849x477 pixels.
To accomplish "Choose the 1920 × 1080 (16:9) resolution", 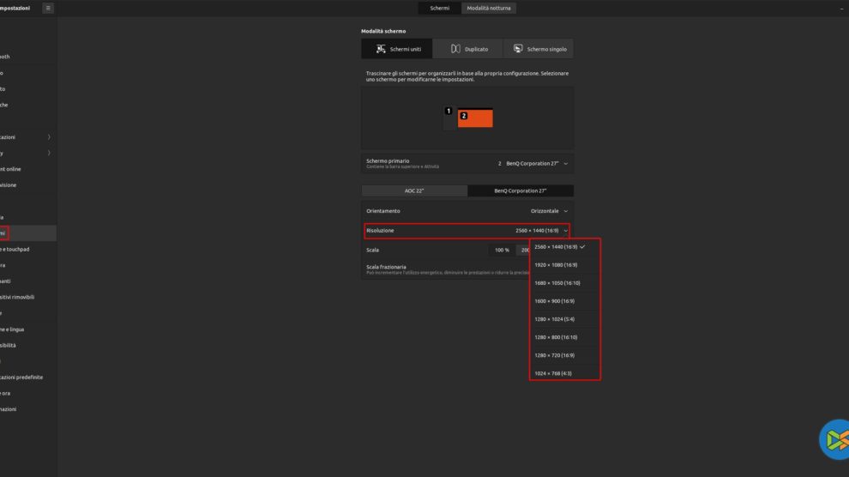I will 556,265.
